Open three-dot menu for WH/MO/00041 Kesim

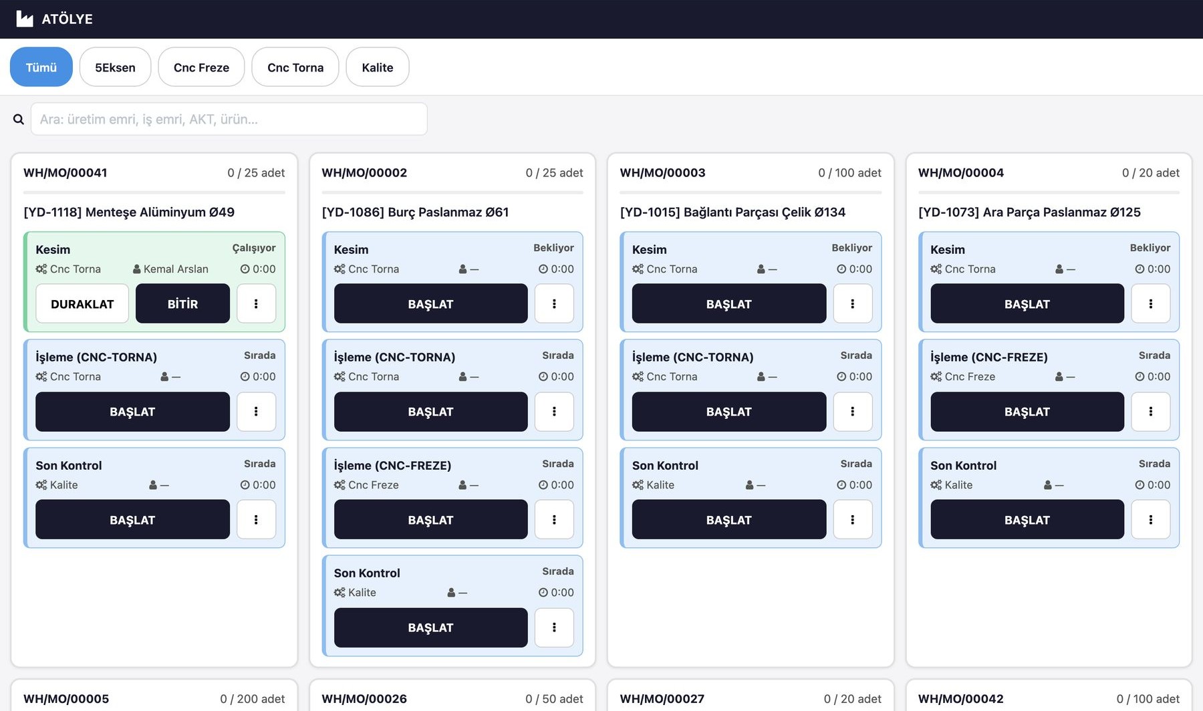[256, 303]
